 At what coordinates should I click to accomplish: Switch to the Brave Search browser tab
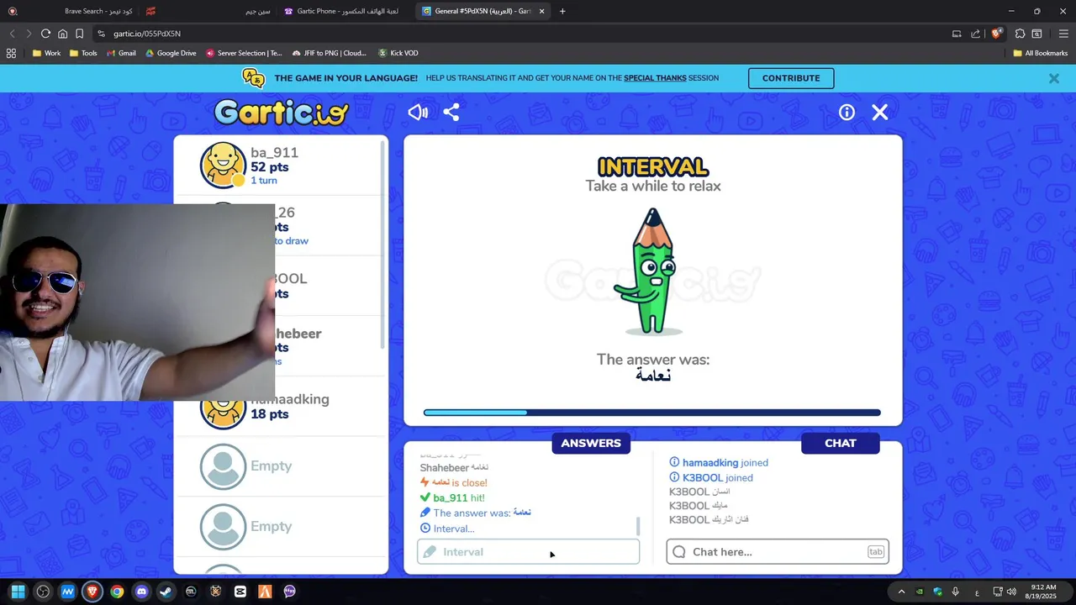click(72, 11)
